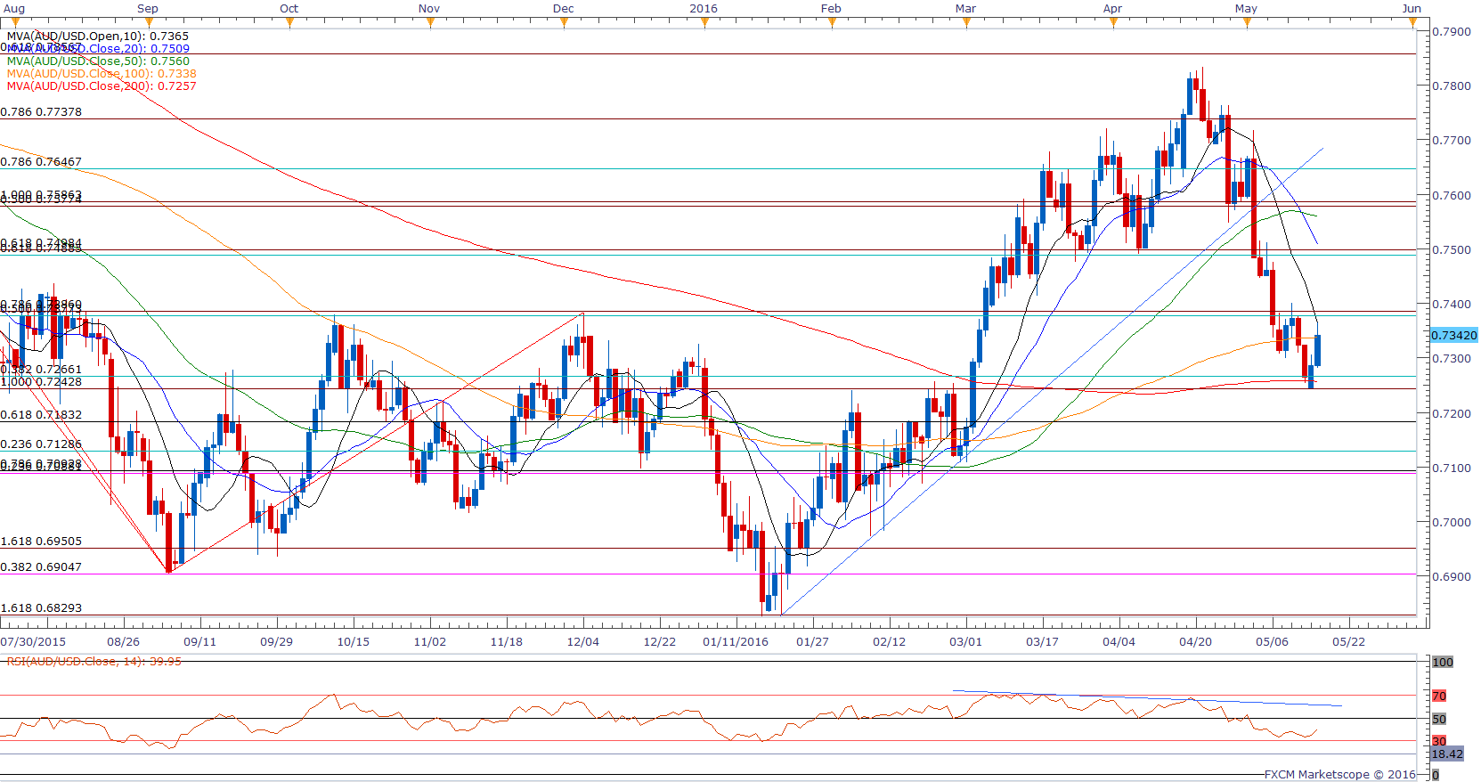Select the MVA(AUD/USD.Open,10): 0.7365 legend entry
Image resolution: width=1481 pixels, height=782 pixels.
click(x=98, y=37)
